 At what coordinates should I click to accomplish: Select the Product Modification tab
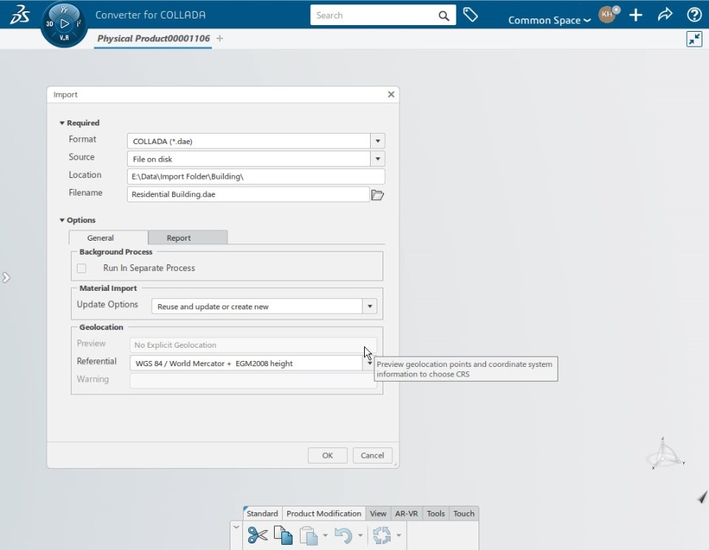click(x=323, y=513)
